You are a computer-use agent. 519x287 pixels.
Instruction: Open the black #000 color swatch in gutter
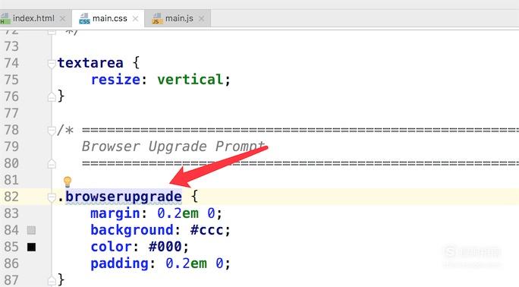(31, 247)
